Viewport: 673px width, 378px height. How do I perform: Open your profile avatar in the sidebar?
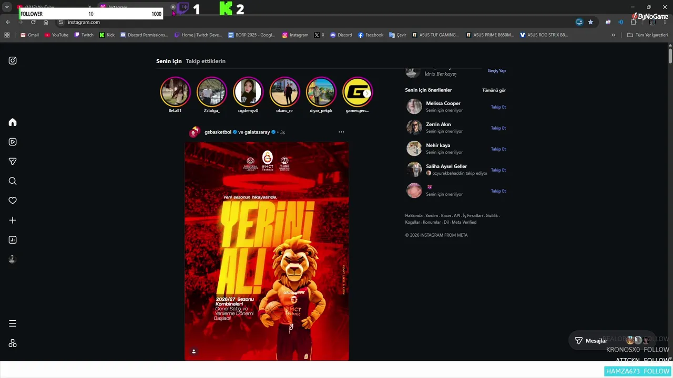pyautogui.click(x=13, y=259)
